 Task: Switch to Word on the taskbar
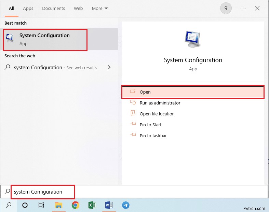click(x=109, y=205)
